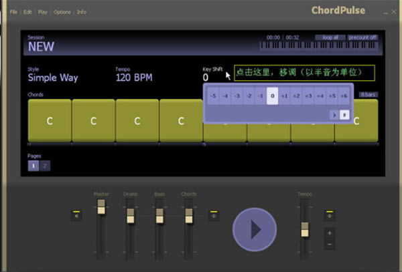Screen dimensions: 402x272
Task: Select the sharp (#) notation button
Action: (x=344, y=115)
